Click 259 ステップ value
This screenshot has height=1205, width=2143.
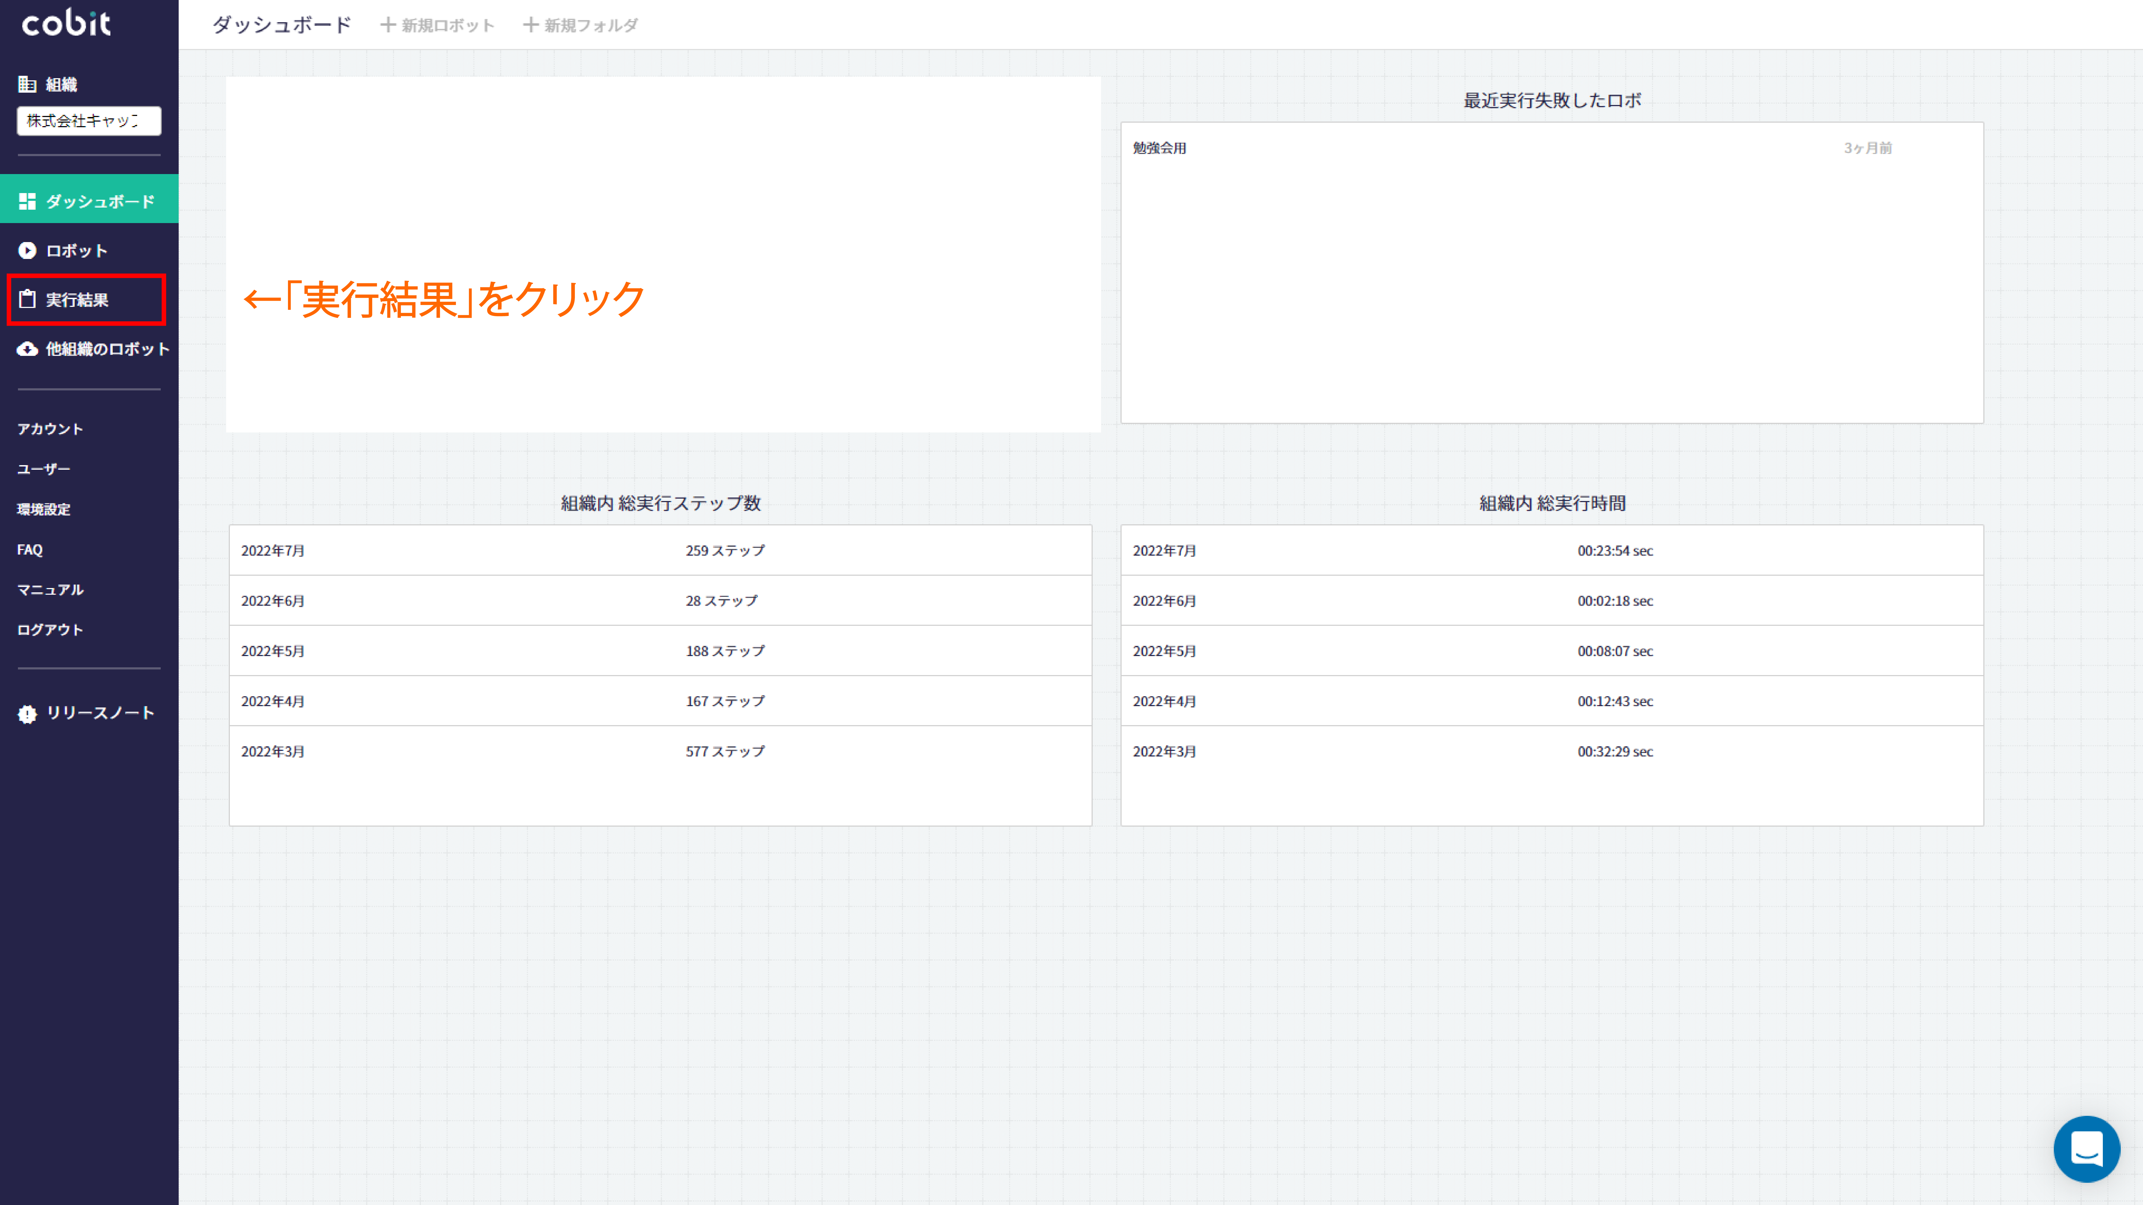point(725,551)
